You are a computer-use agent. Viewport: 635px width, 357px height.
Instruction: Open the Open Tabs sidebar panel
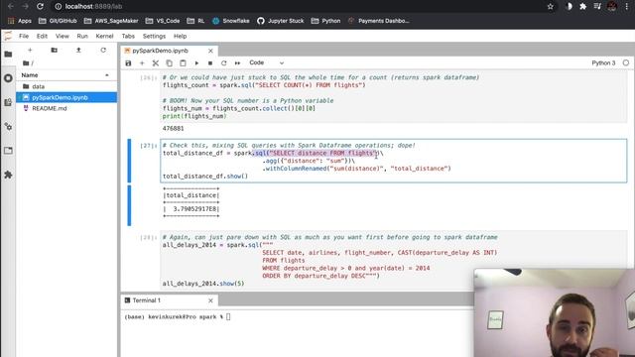pyautogui.click(x=8, y=151)
